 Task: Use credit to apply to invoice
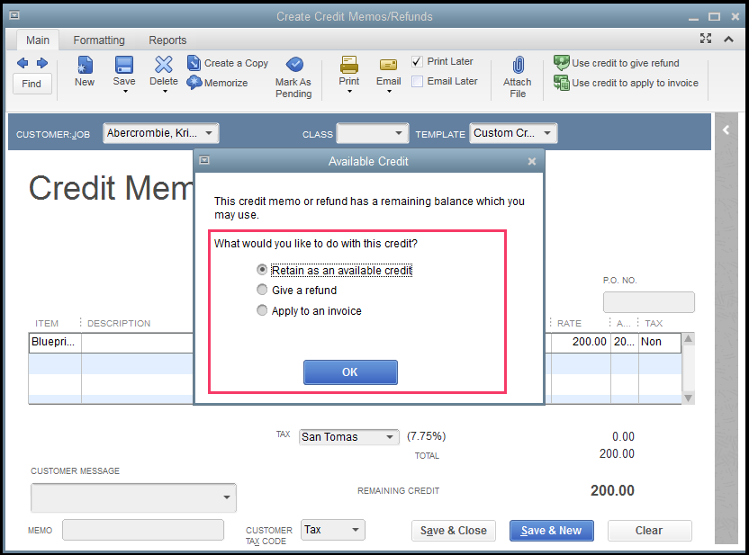(x=626, y=83)
